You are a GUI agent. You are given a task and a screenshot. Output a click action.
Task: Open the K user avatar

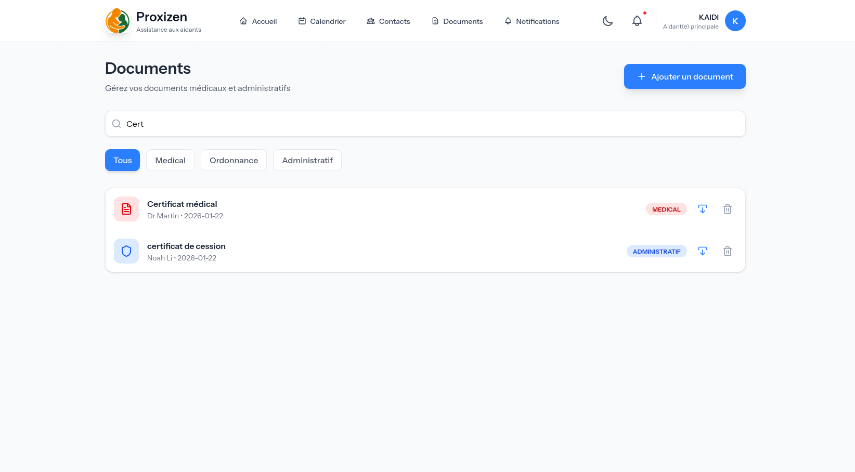(x=735, y=21)
